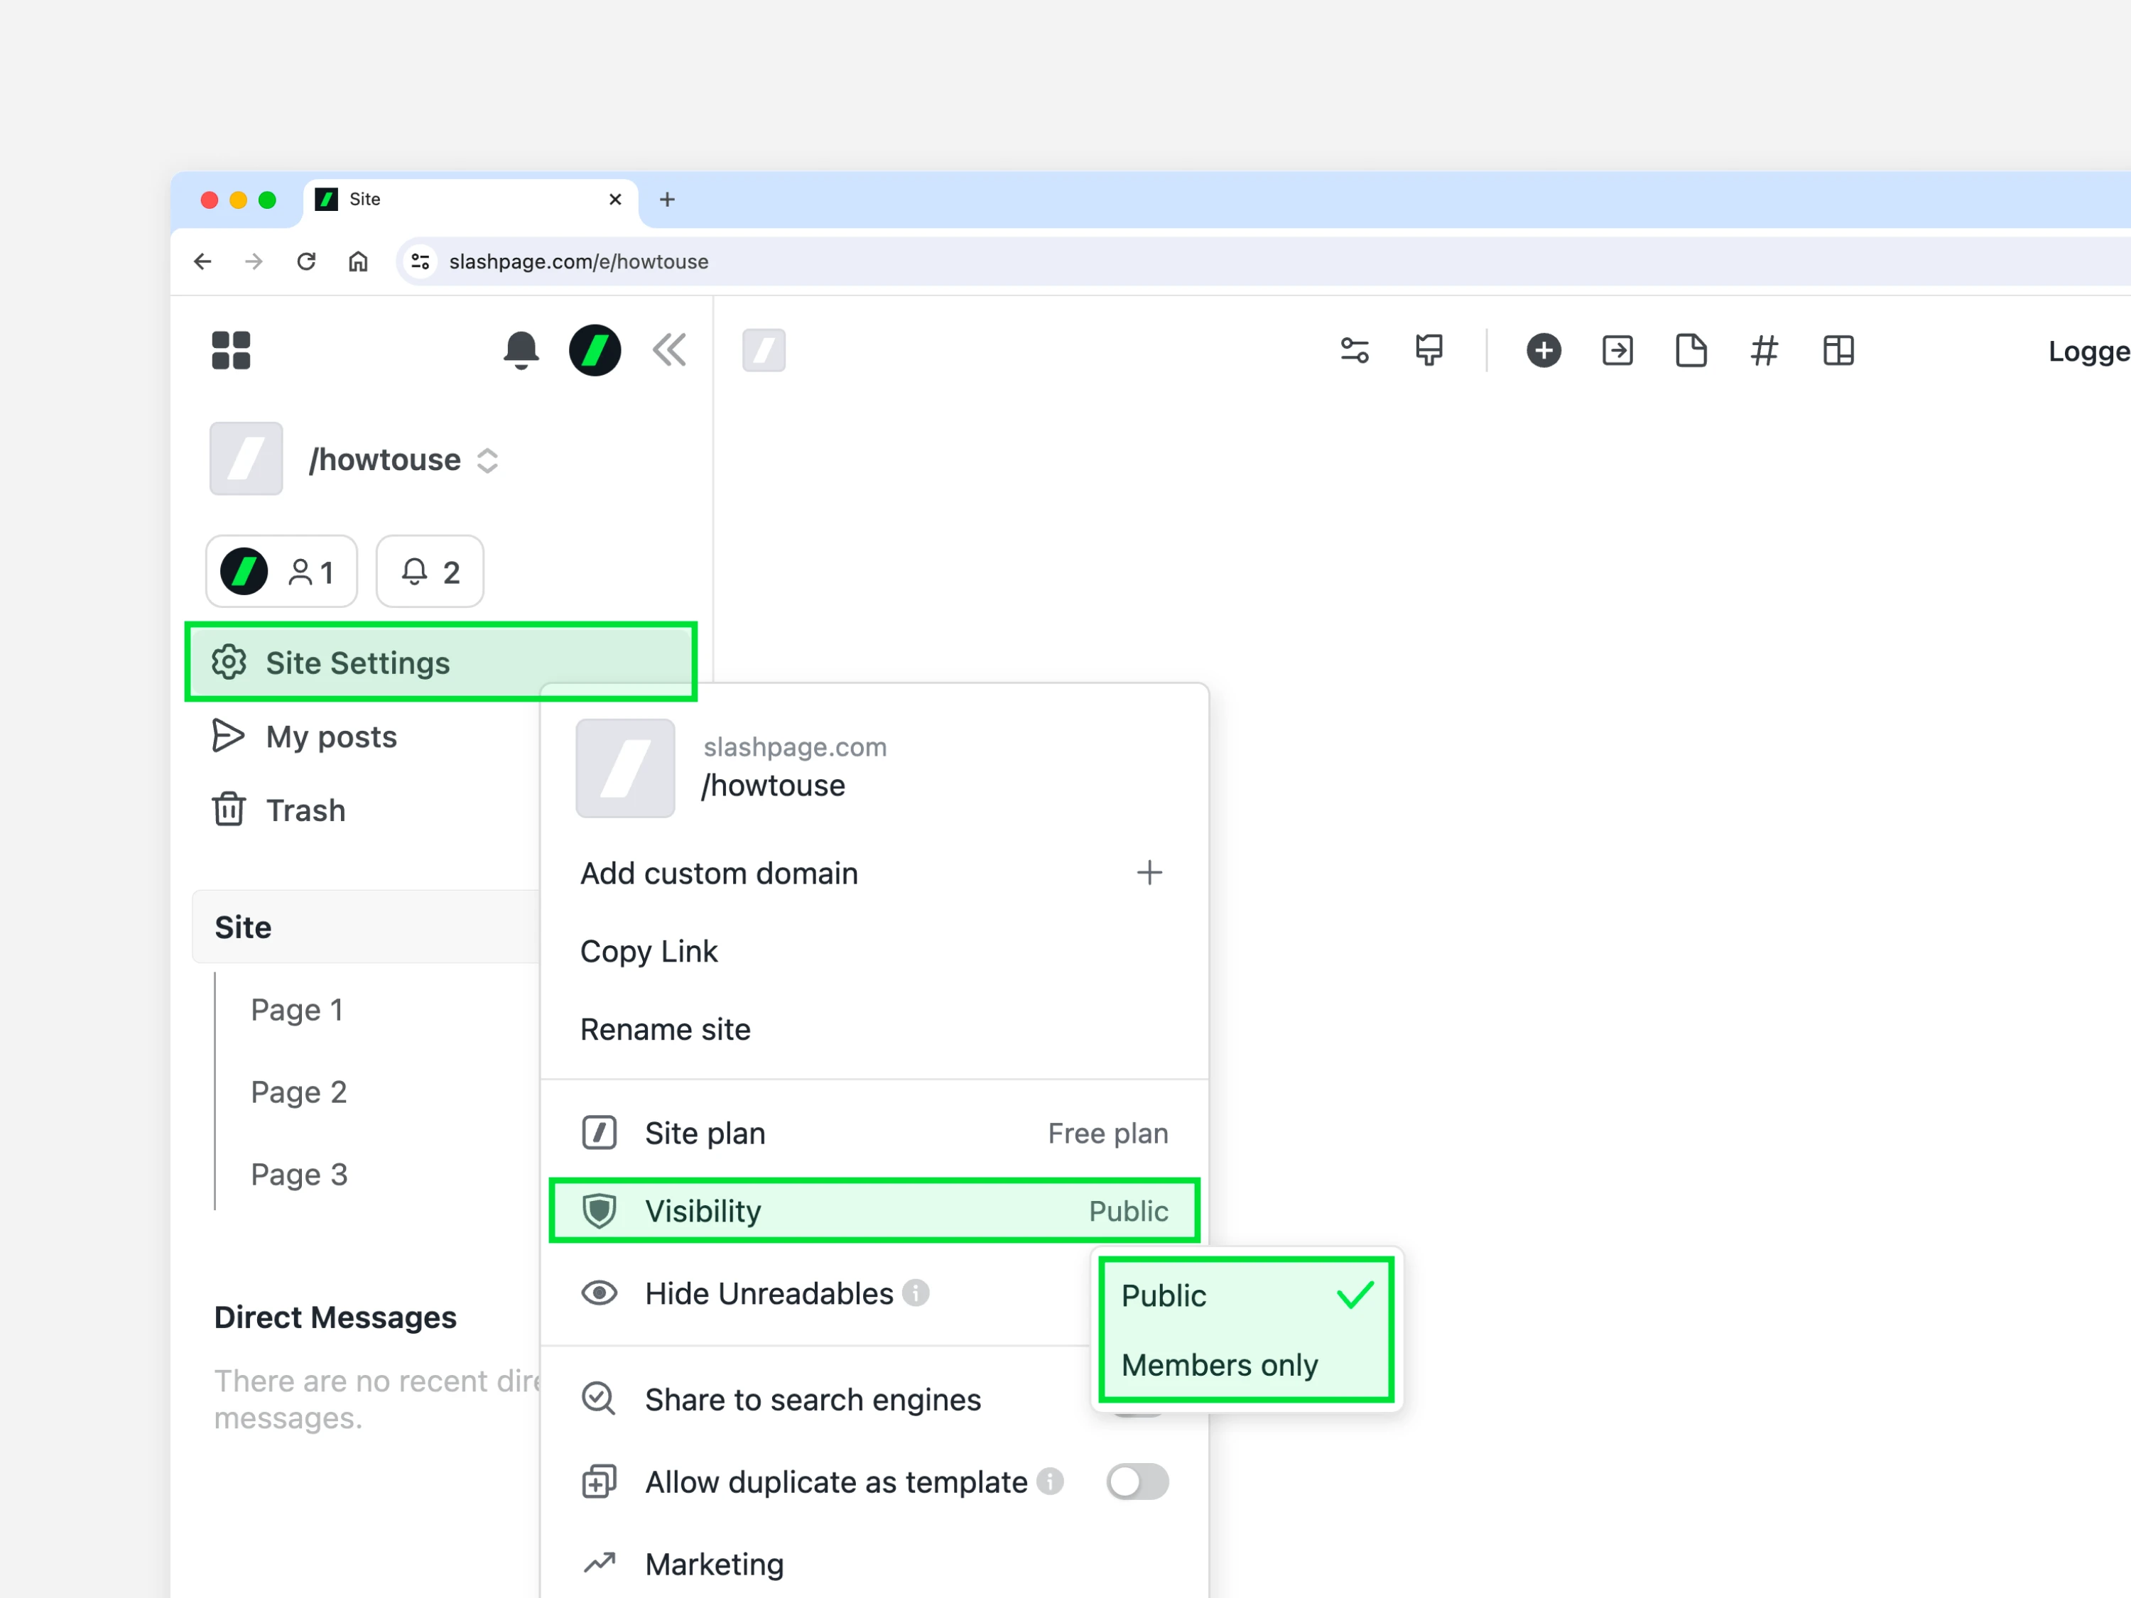This screenshot has width=2131, height=1598.
Task: Choose Add custom domain
Action: (719, 874)
